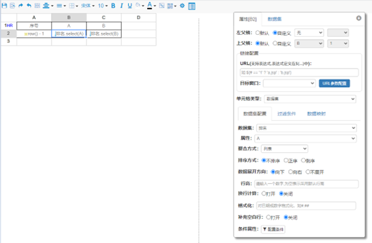Click the preview report icon
Screen dimensions: 372x243
[x=12, y=5]
